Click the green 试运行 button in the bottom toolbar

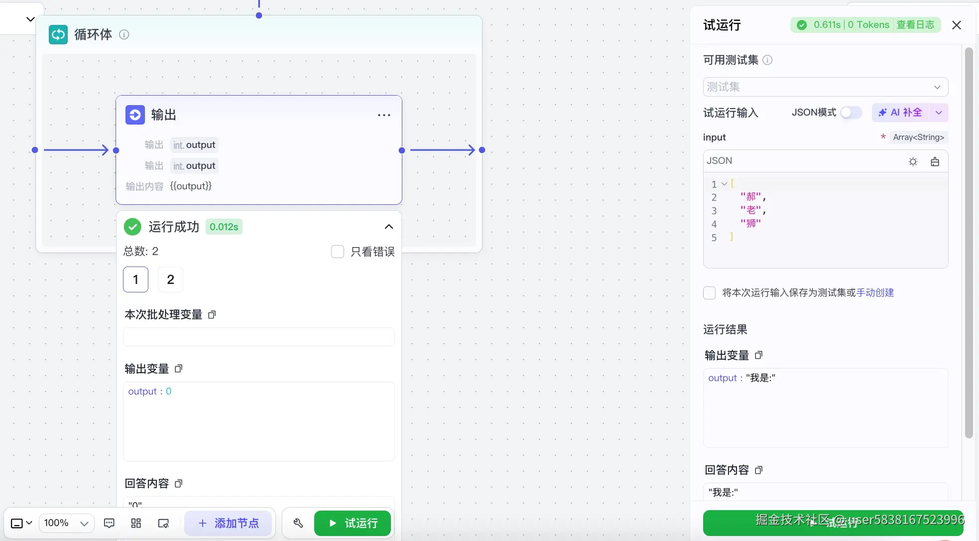point(353,523)
